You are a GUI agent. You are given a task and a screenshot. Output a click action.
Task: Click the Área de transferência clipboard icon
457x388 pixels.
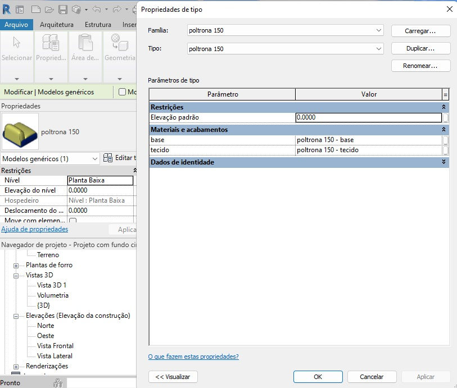coord(85,43)
